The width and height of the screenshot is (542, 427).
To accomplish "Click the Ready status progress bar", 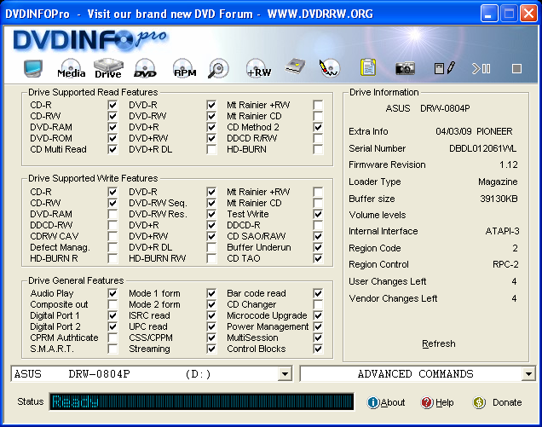I will pos(202,401).
